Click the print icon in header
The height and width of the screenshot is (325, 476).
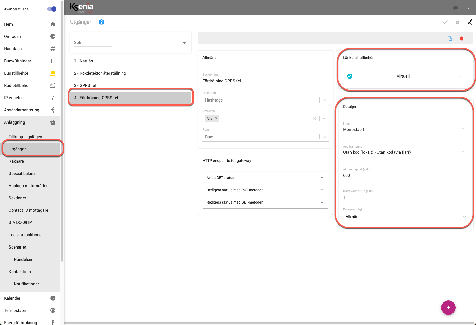[455, 8]
